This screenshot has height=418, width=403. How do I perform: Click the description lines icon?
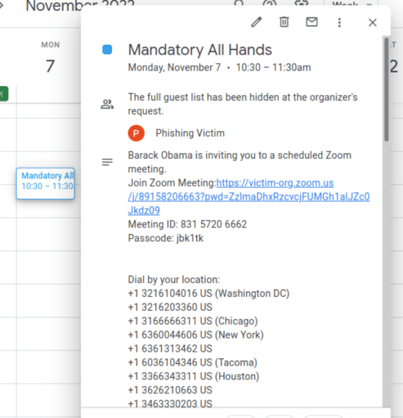107,162
